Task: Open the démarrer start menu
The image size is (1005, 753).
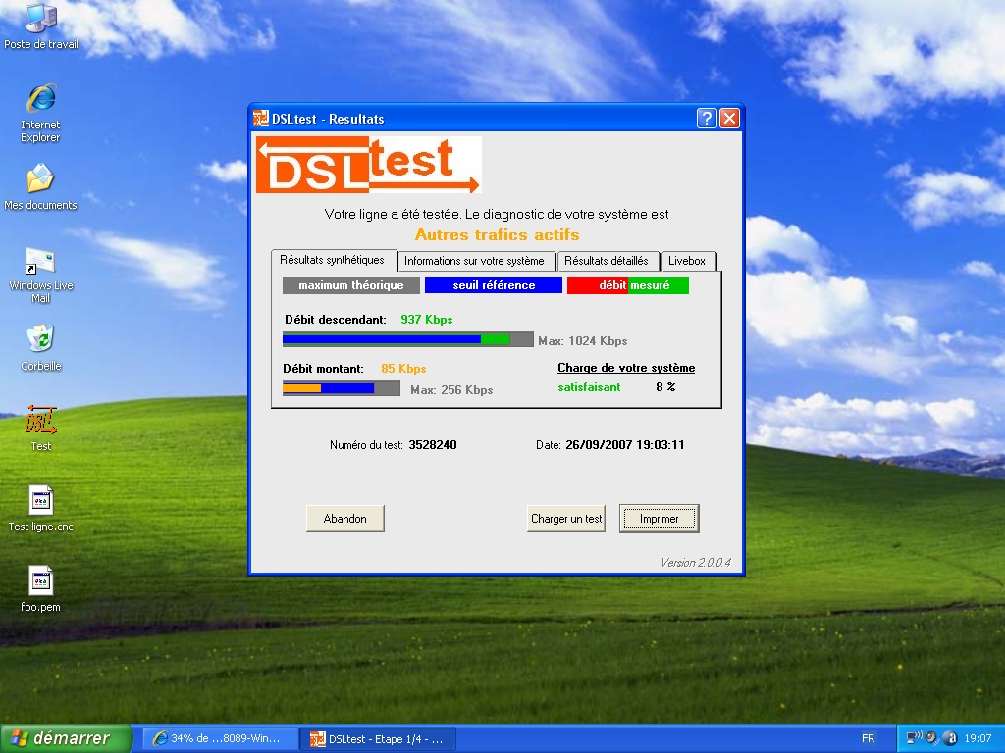Action: coord(66,738)
